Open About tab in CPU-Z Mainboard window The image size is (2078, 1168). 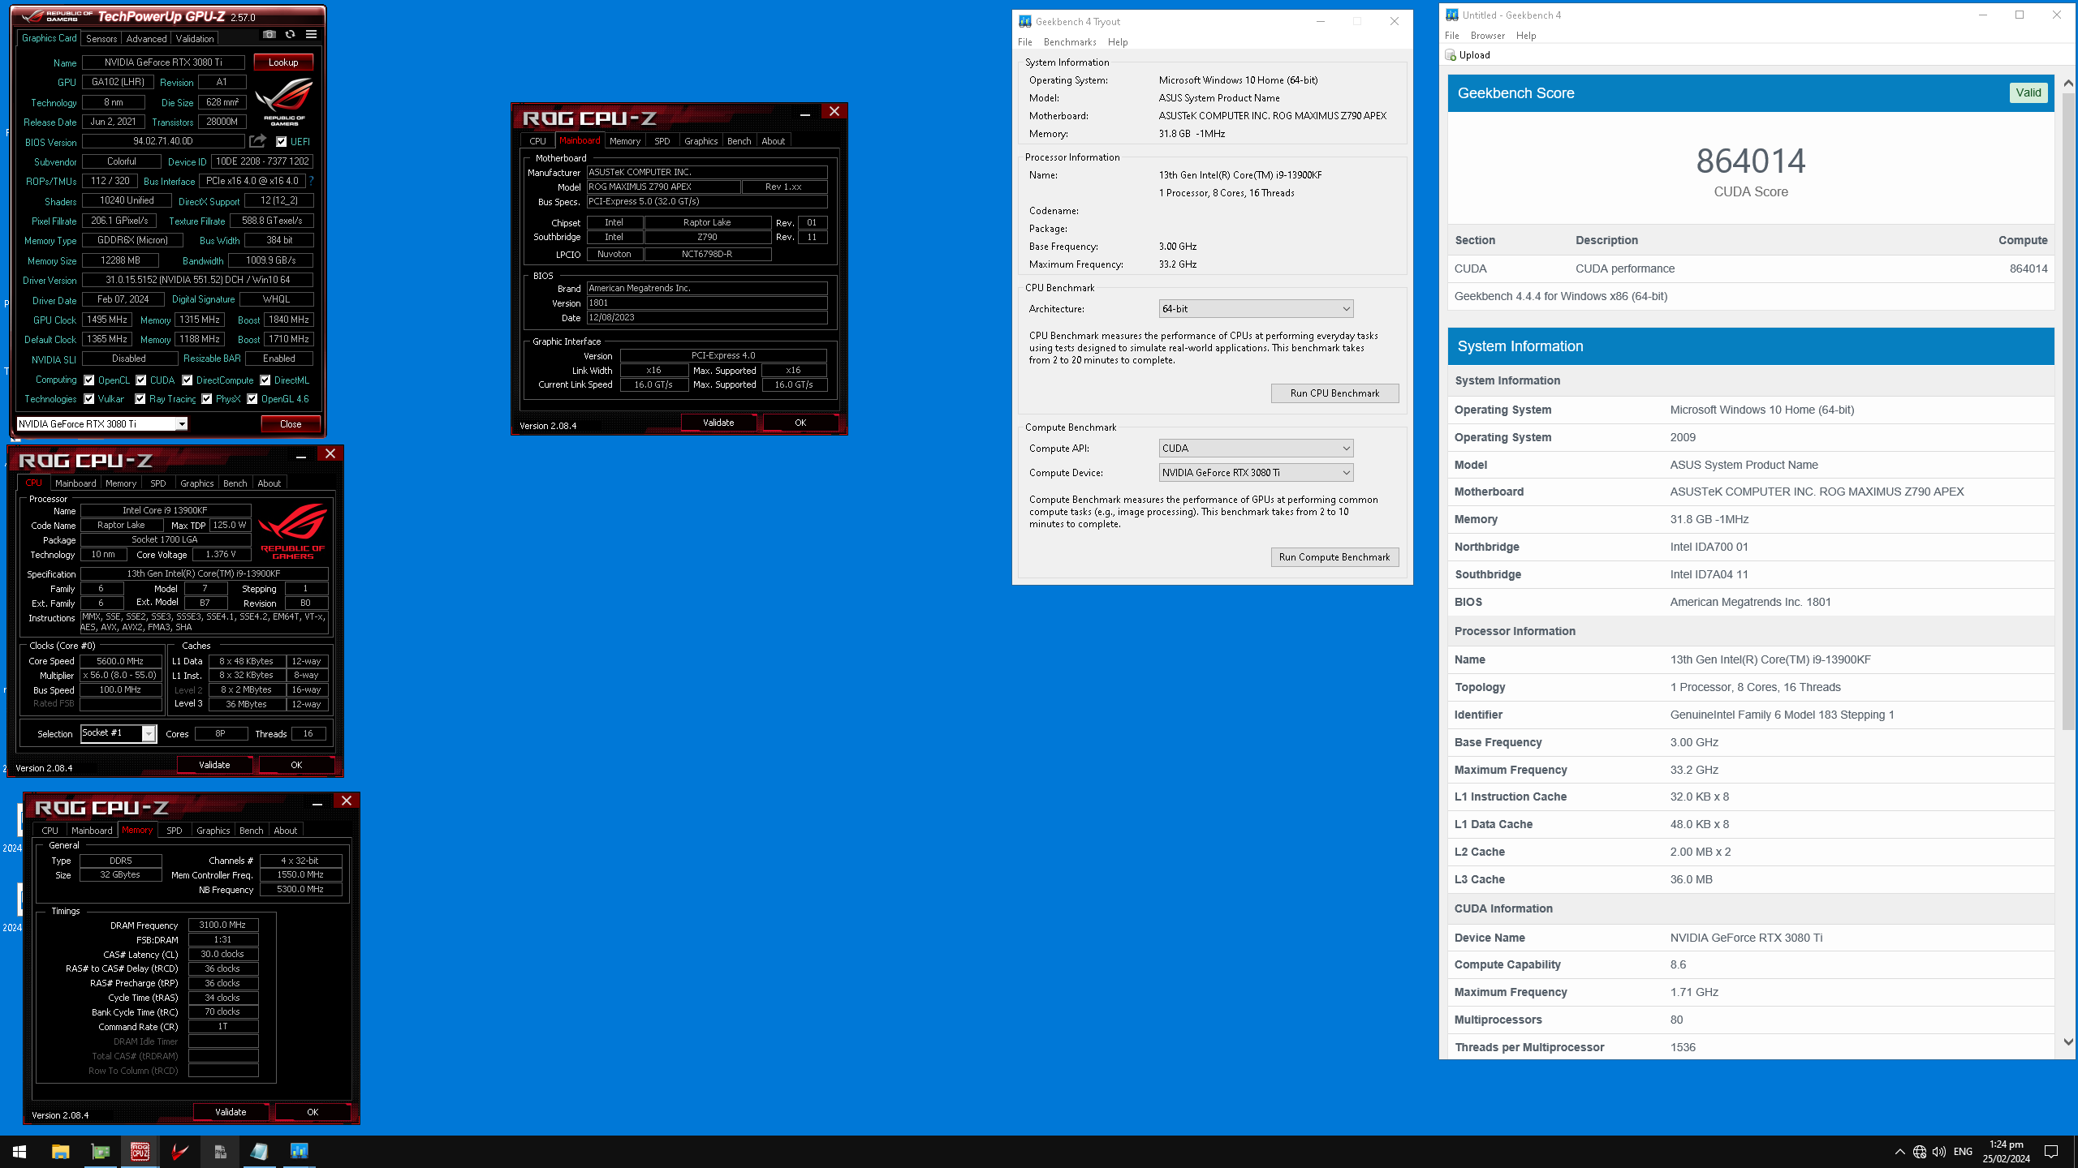(x=773, y=141)
